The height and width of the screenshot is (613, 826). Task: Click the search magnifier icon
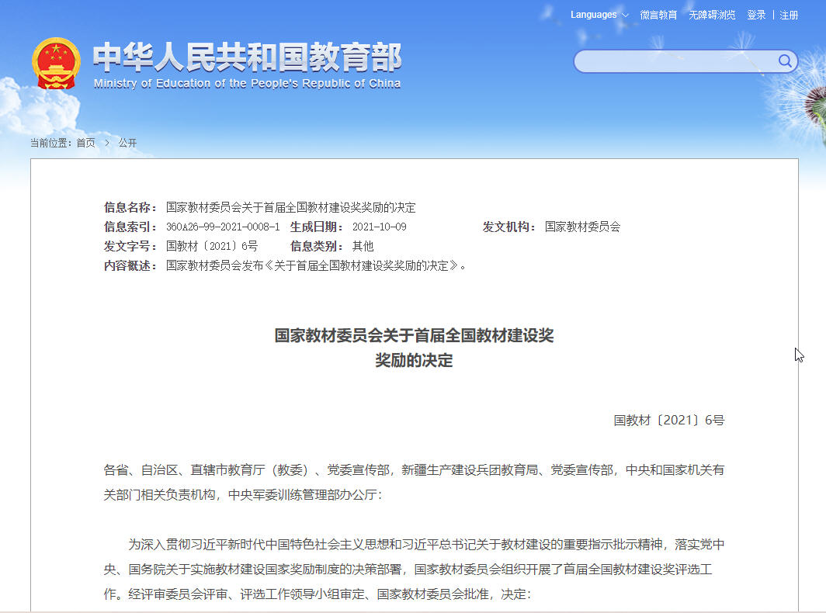(785, 61)
